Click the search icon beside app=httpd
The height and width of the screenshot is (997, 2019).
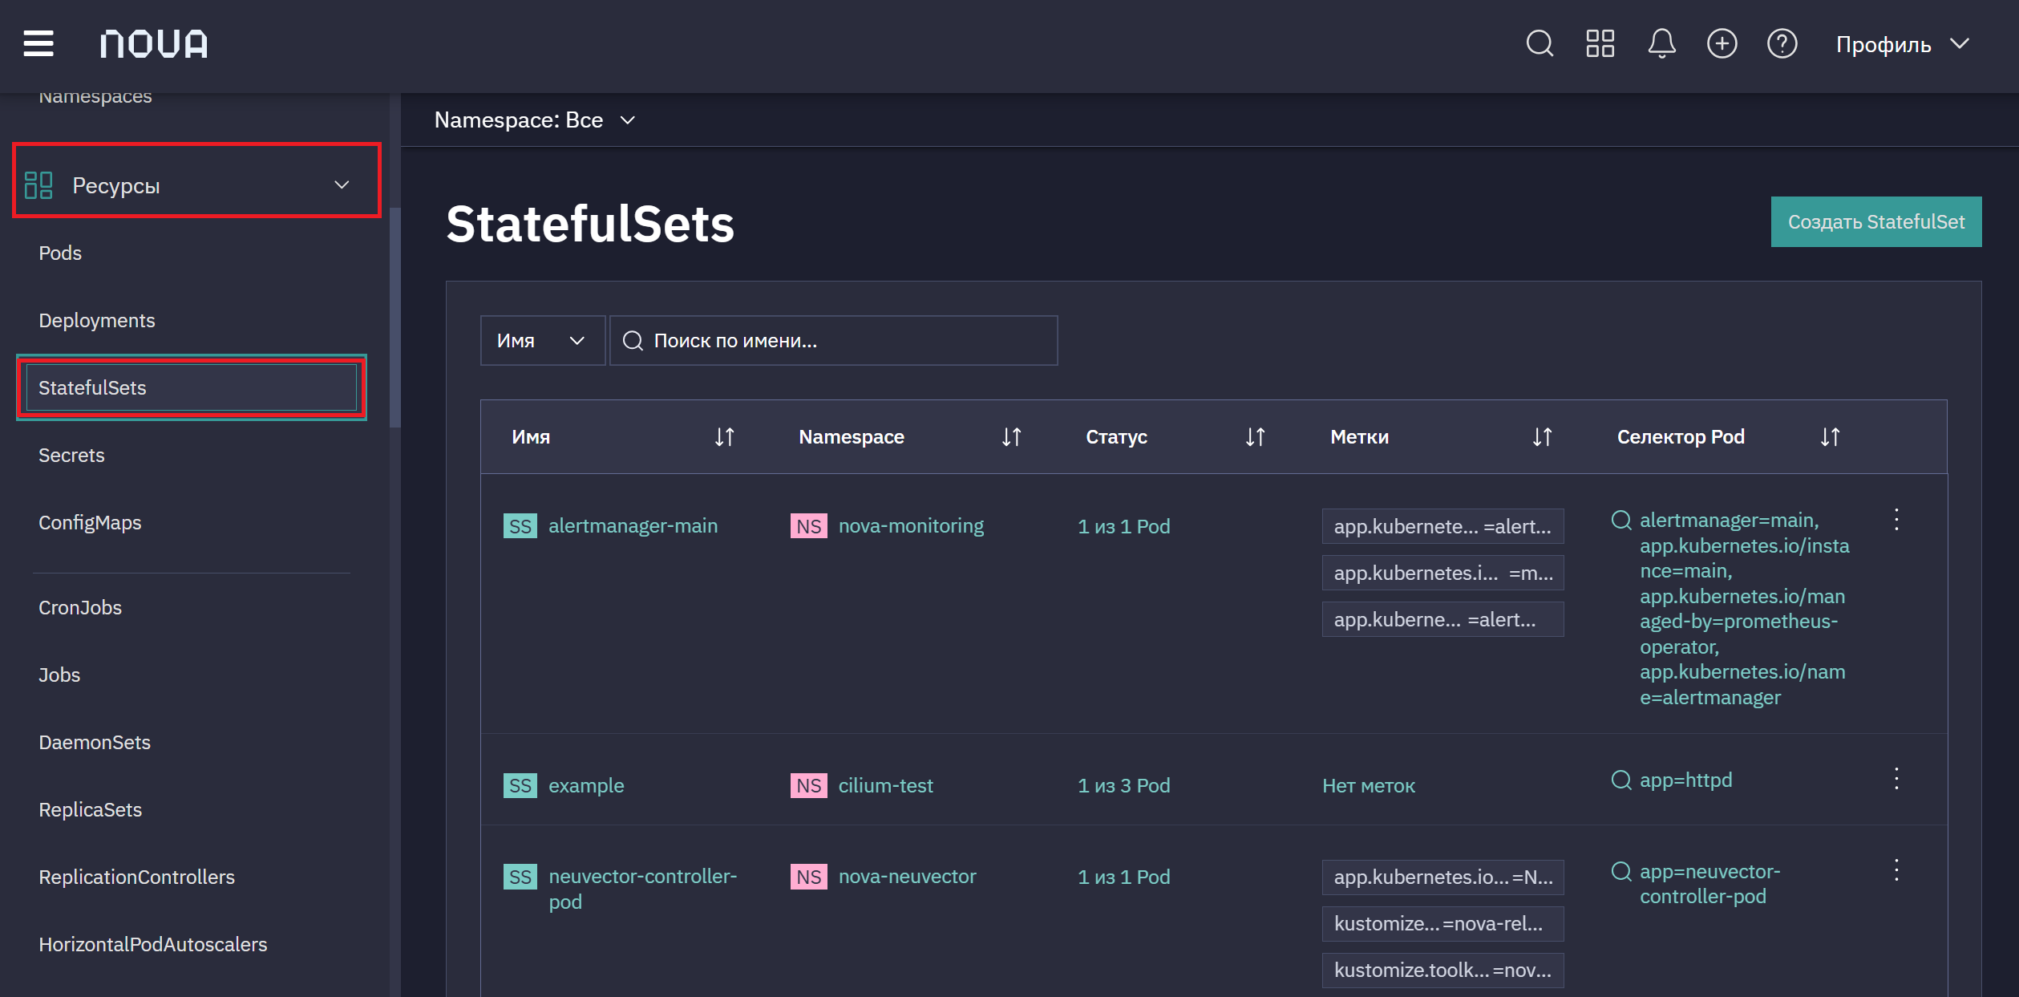click(x=1621, y=780)
